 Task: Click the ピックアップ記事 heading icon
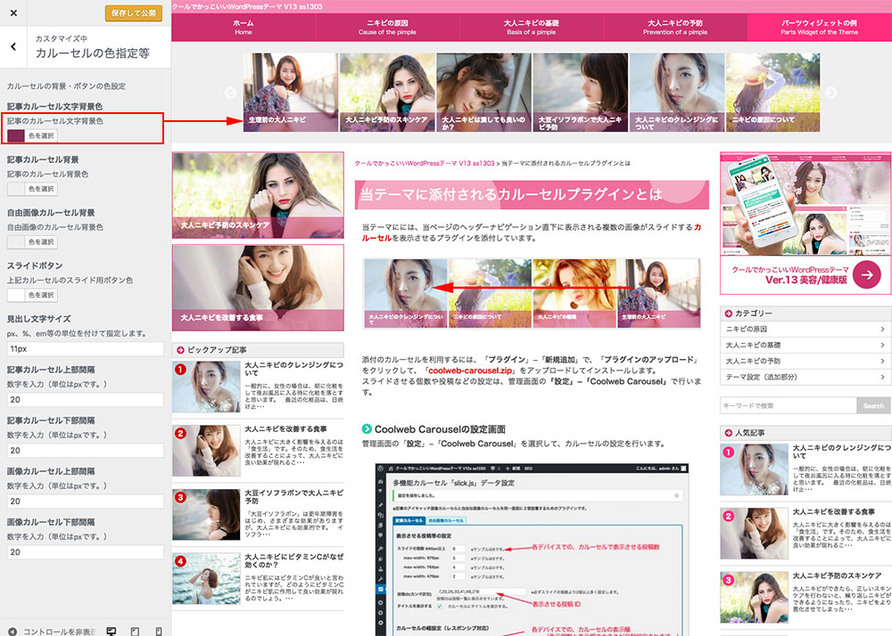180,350
